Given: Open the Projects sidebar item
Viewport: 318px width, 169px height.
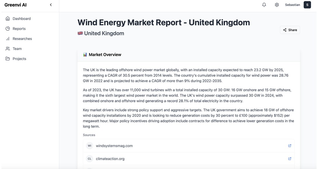Looking at the screenshot, I should tap(20, 59).
